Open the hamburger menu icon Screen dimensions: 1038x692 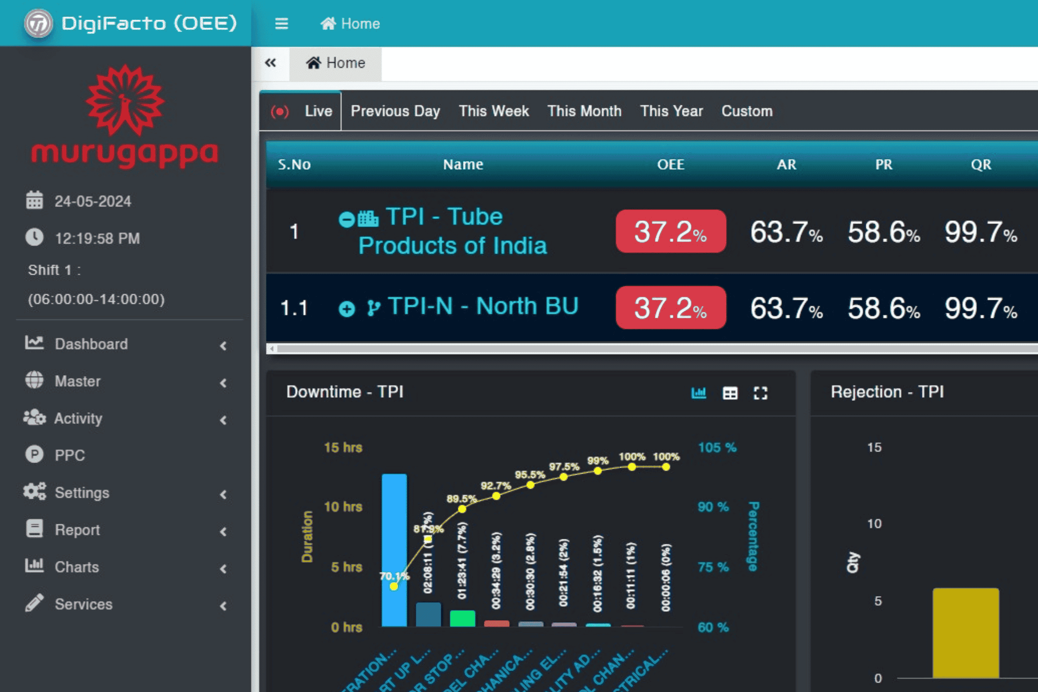pos(282,23)
